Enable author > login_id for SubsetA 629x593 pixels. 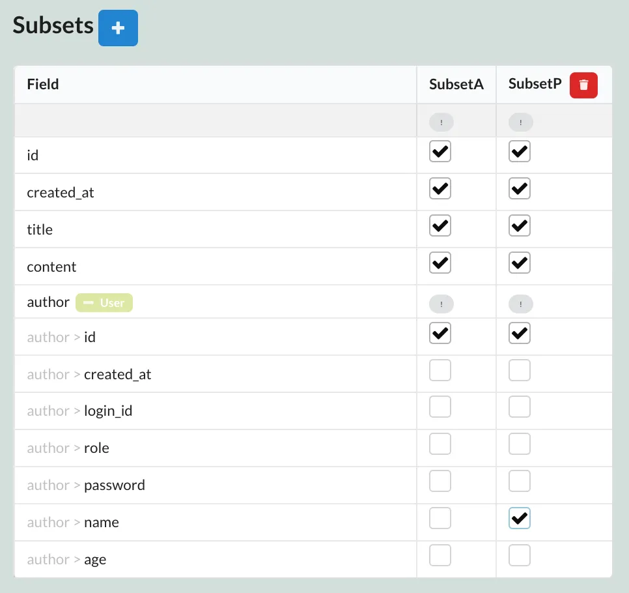(x=440, y=407)
